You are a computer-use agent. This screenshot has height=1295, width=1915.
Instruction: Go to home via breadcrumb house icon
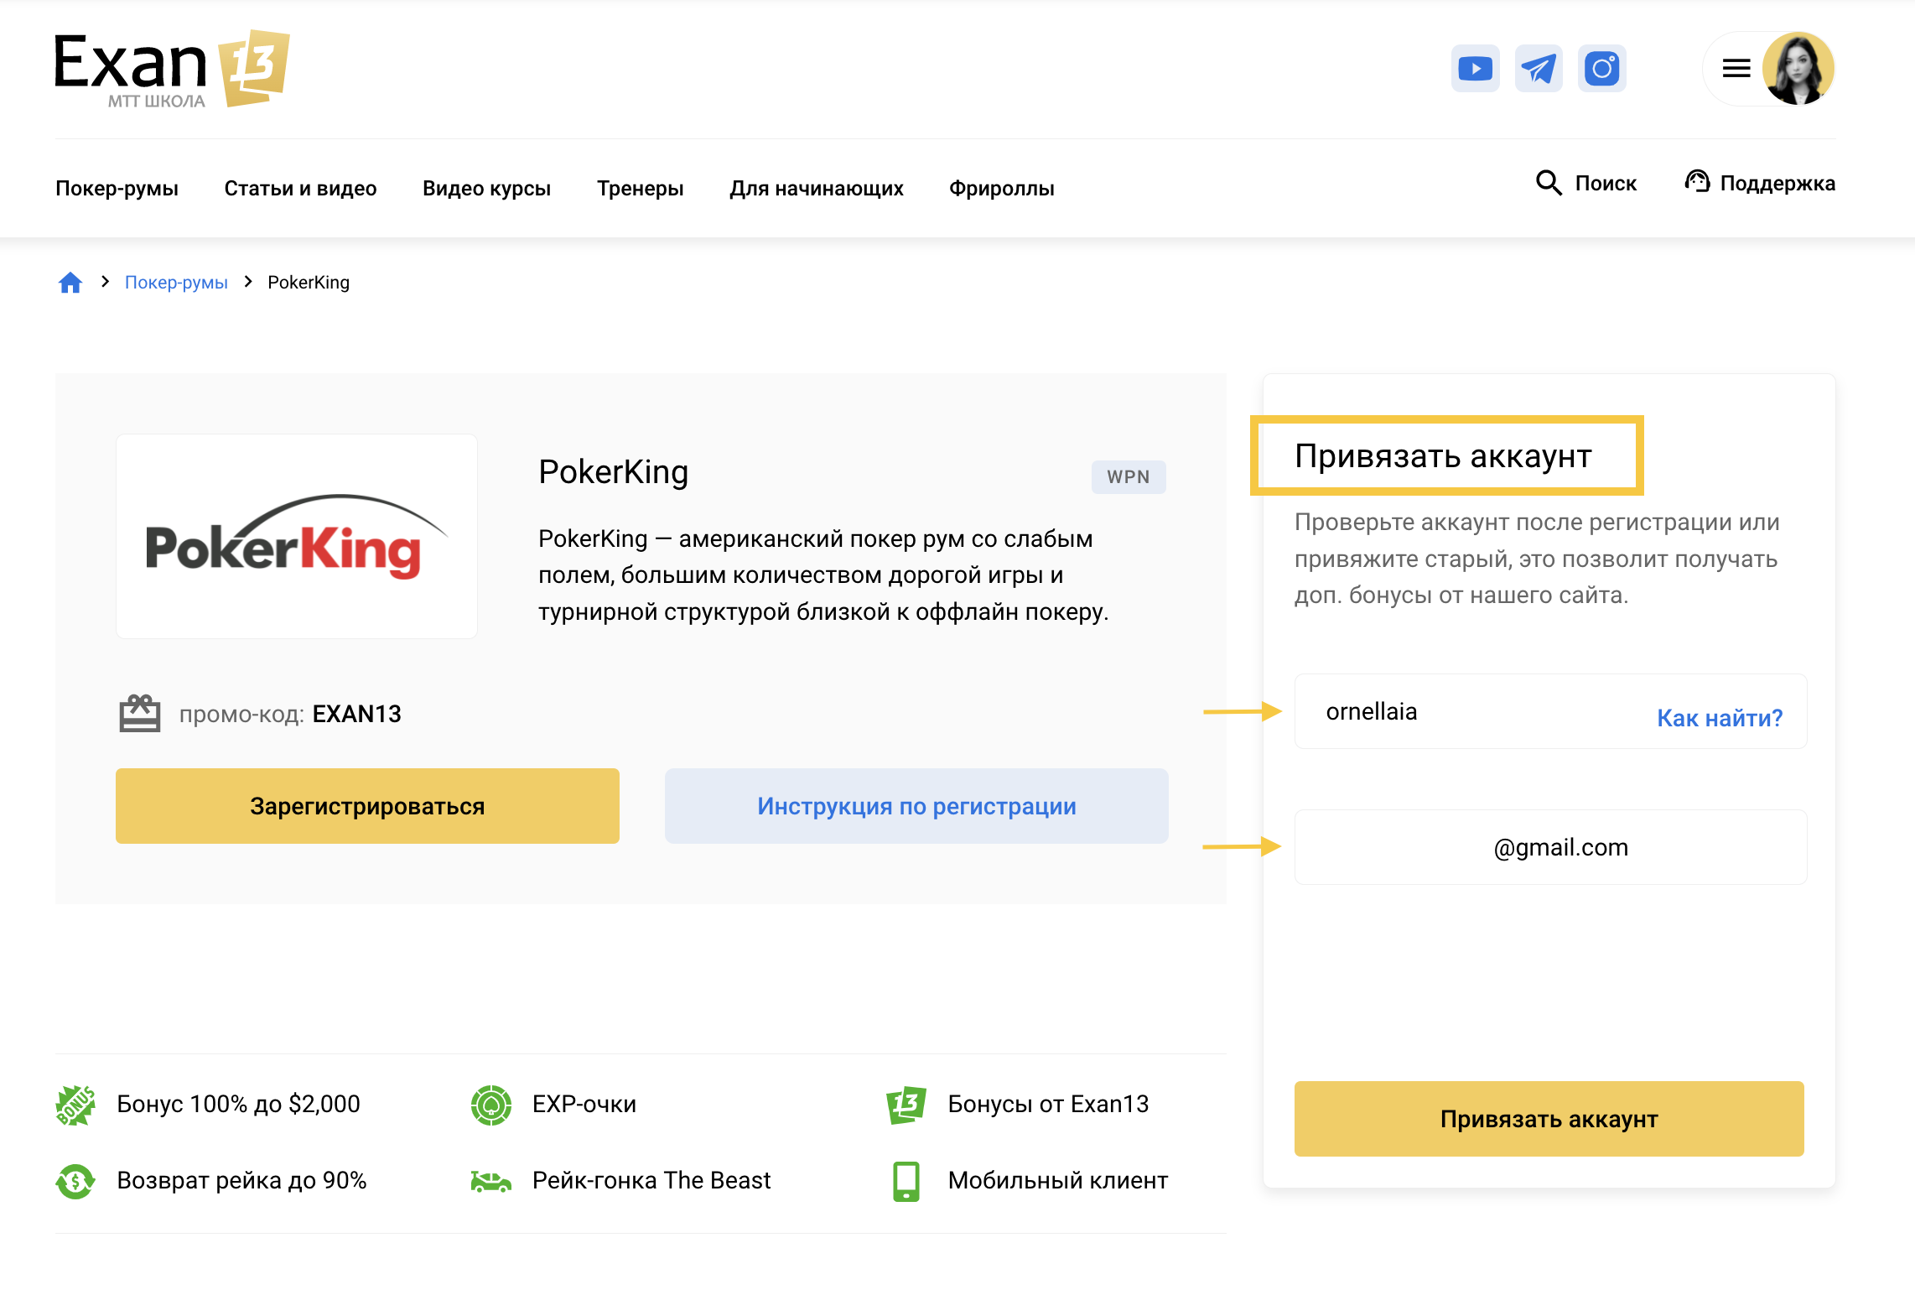(x=70, y=283)
